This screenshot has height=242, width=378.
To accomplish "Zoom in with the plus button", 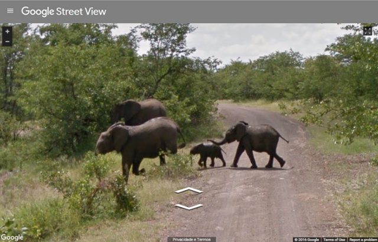I will (7, 31).
